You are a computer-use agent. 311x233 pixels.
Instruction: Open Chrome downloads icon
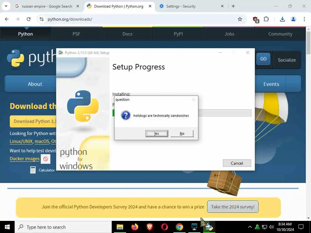(x=282, y=19)
